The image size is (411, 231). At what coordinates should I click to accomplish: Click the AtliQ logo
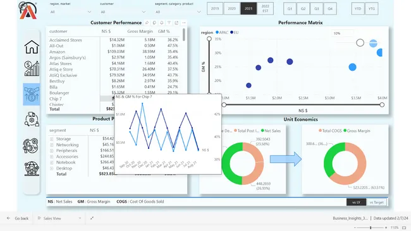(28, 11)
